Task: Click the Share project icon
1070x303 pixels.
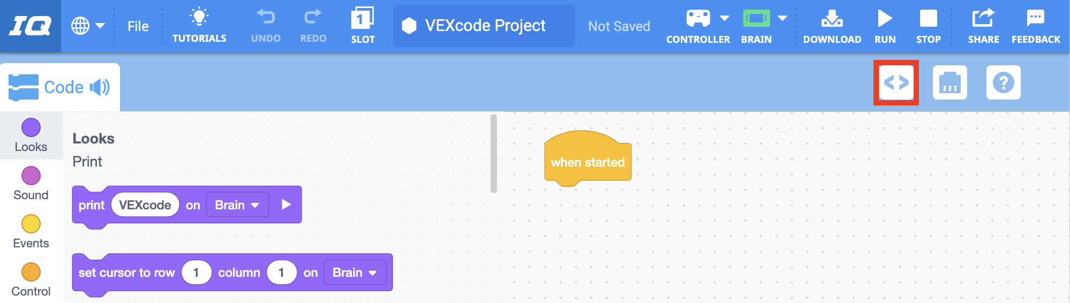Action: (983, 19)
